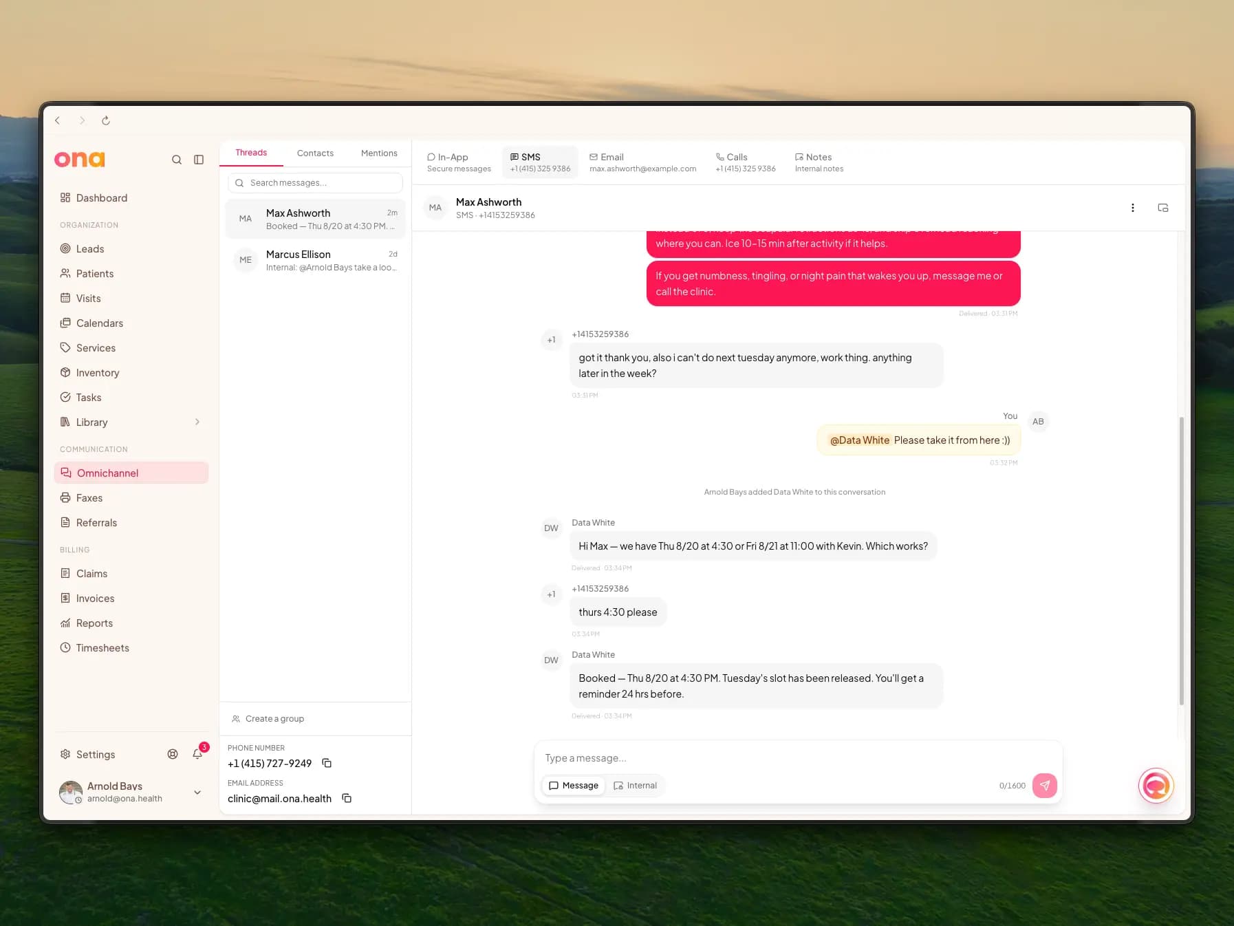
Task: Copy the clinic email address
Action: click(x=347, y=799)
